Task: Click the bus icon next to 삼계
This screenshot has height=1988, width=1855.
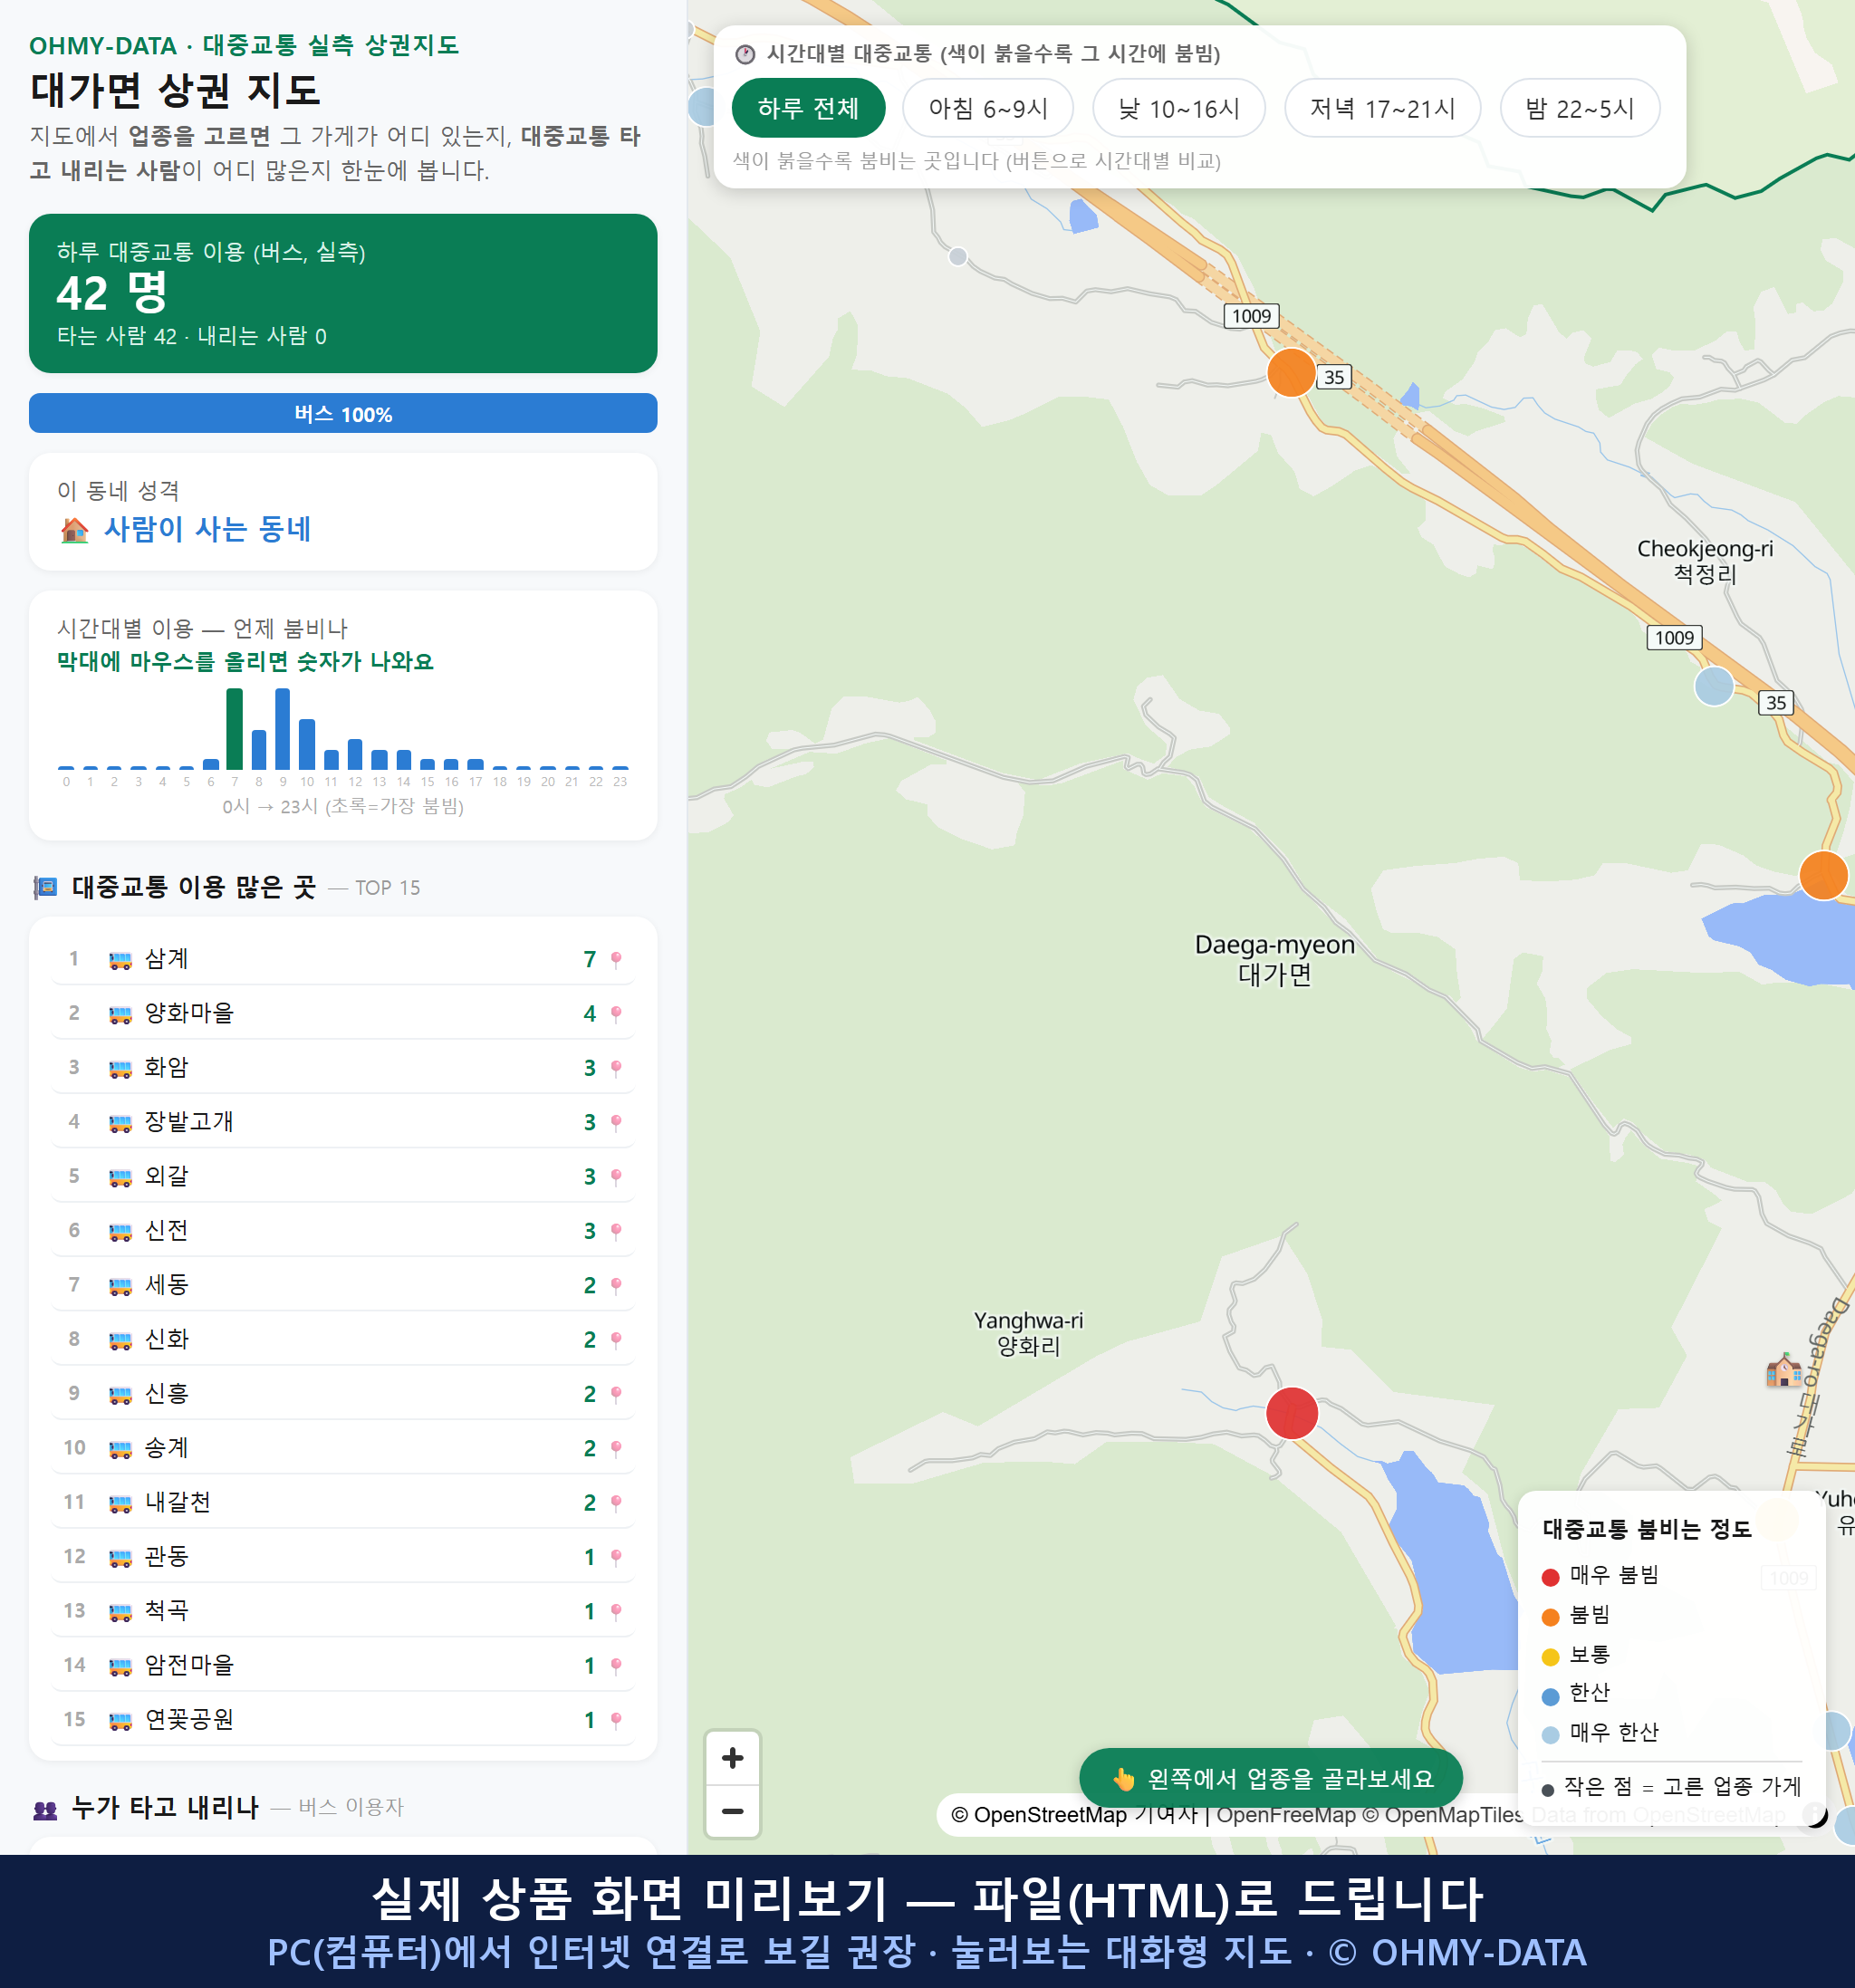Action: [120, 960]
